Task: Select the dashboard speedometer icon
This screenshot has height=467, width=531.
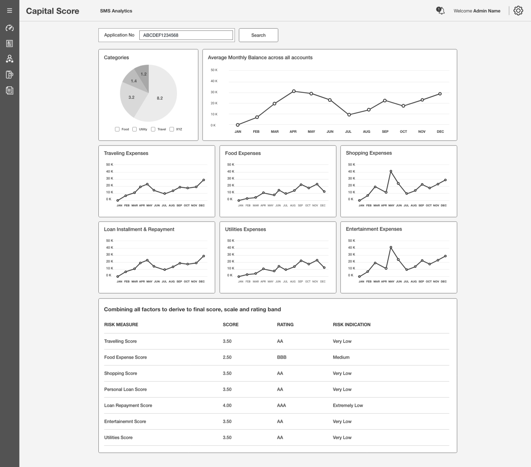Action: pyautogui.click(x=10, y=28)
